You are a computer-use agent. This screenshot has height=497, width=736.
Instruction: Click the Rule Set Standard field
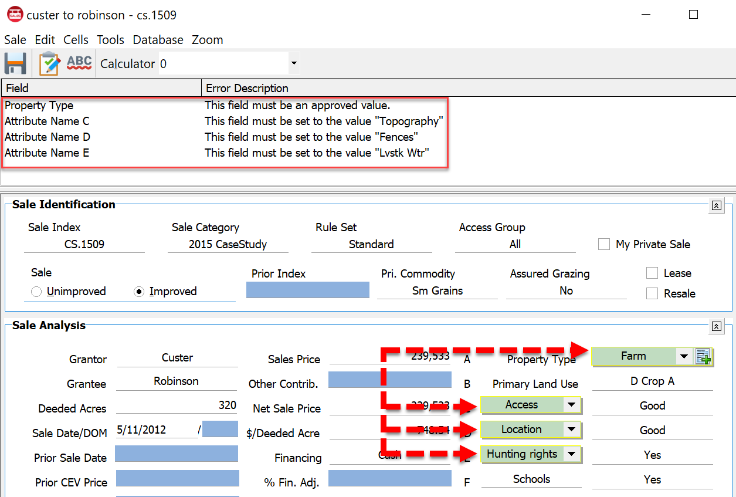coord(371,245)
